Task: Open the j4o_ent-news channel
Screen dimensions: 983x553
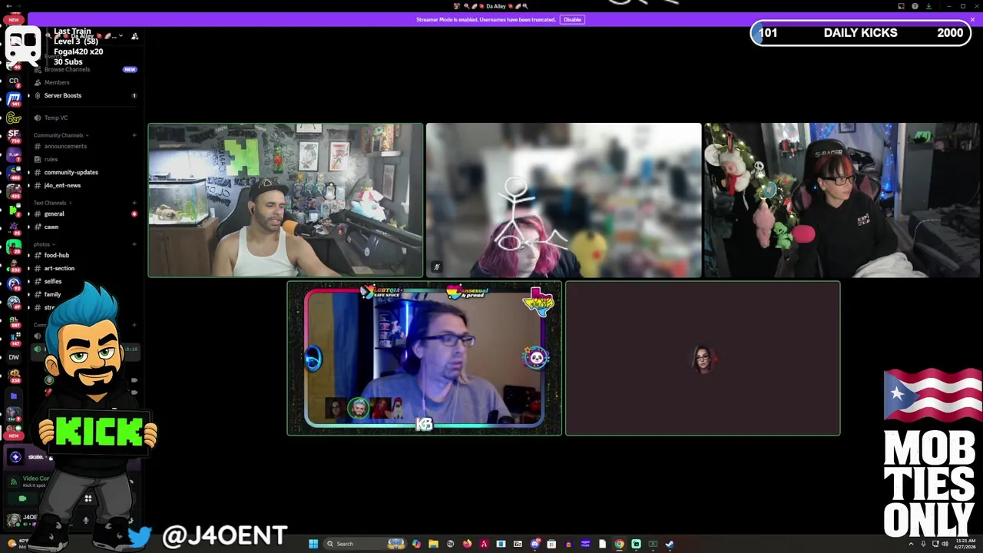Action: pos(84,185)
